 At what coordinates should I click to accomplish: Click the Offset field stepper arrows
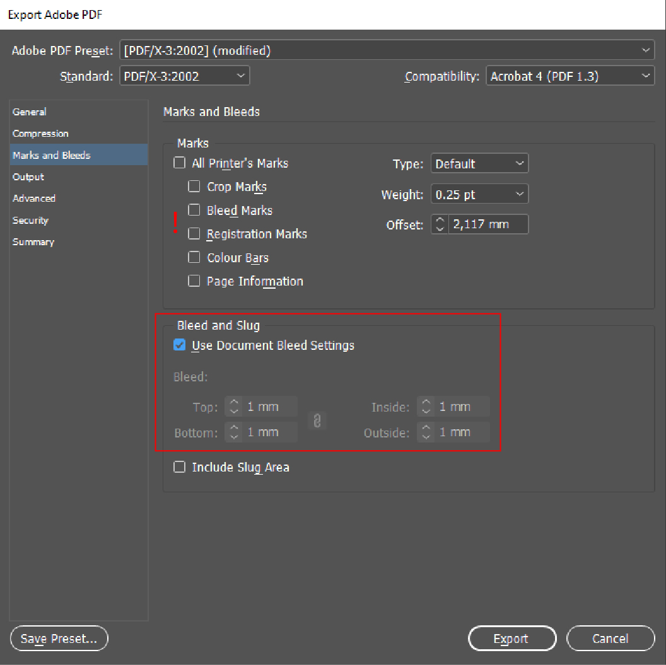440,224
